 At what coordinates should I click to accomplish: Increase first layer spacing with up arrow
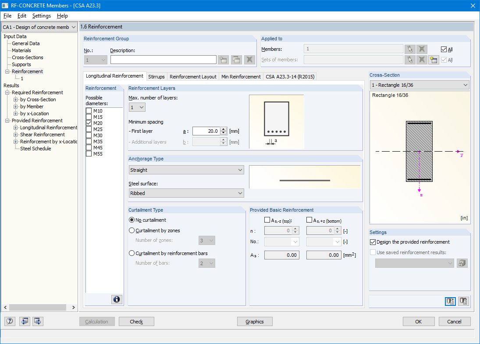(224, 129)
